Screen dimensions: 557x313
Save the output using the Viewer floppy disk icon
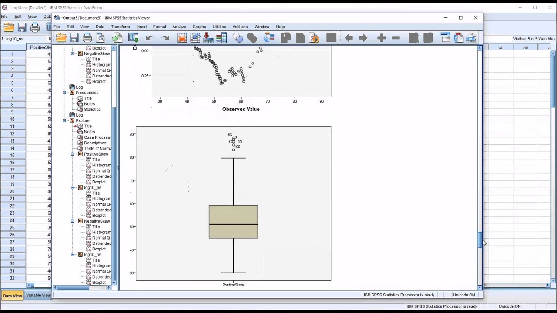coord(74,38)
